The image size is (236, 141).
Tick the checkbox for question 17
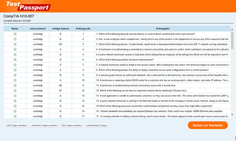pos(15,116)
